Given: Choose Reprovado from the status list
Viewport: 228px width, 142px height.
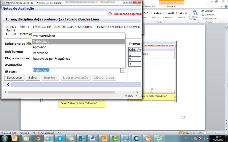Looking at the screenshot, I should click(79, 53).
